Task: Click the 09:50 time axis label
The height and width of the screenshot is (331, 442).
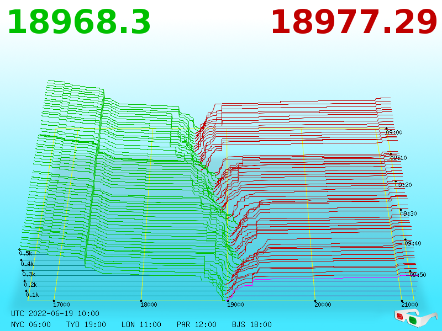Action: [x=418, y=275]
